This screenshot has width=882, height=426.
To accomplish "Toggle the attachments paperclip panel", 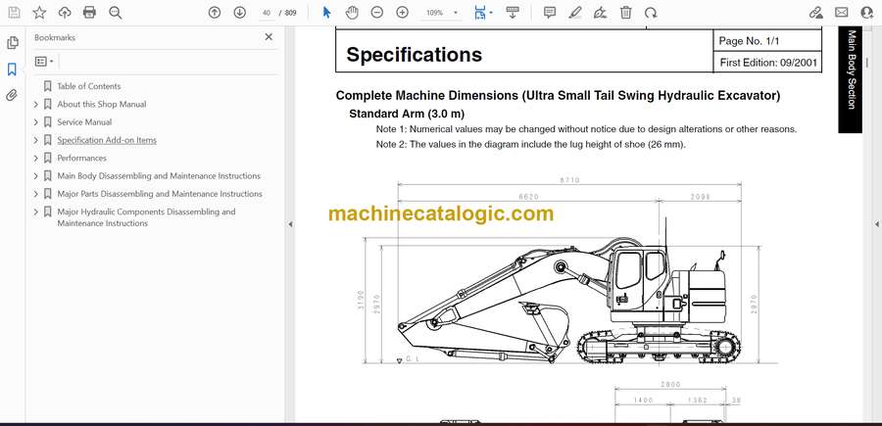I will [12, 95].
